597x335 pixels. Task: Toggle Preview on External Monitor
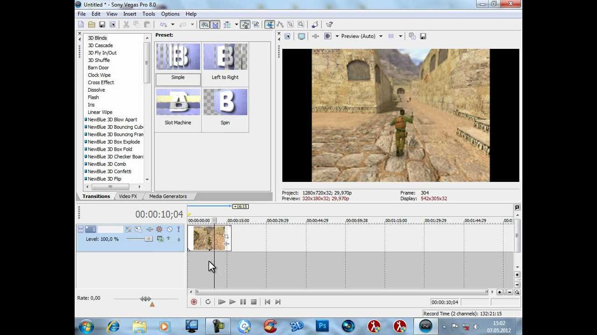coord(301,36)
